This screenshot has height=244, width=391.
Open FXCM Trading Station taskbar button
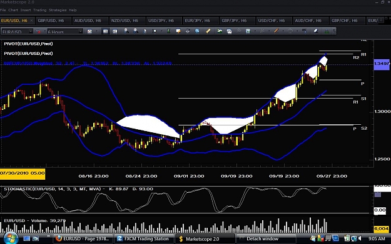point(144,239)
